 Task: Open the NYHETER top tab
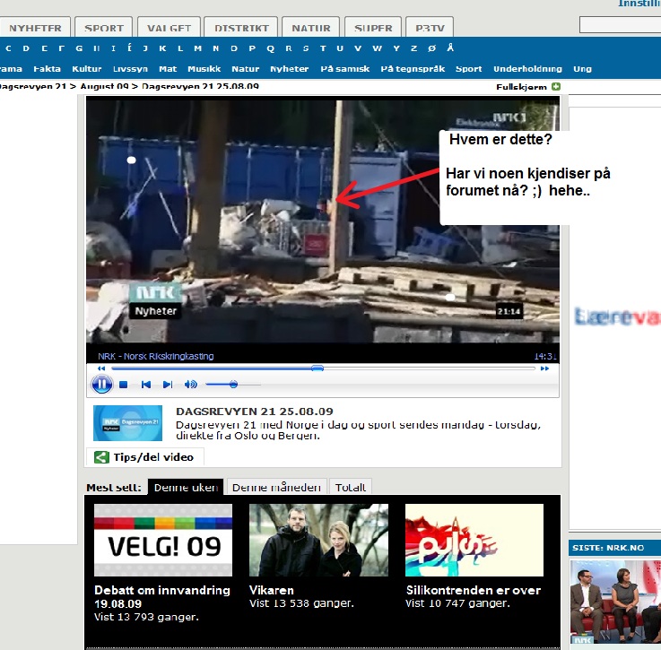pyautogui.click(x=35, y=28)
